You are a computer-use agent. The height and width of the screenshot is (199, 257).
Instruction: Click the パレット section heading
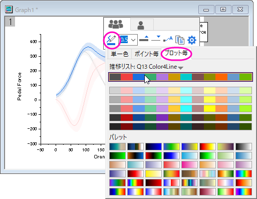pyautogui.click(x=118, y=137)
